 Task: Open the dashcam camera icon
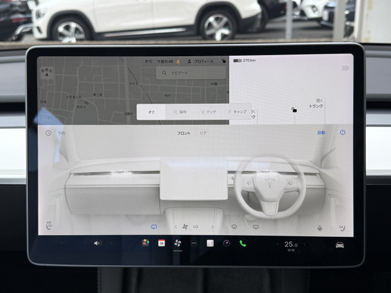coord(226,243)
